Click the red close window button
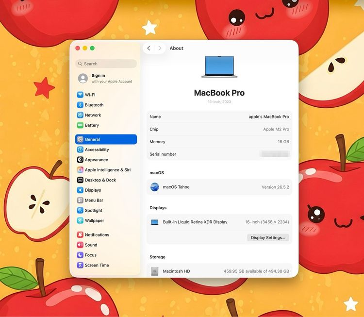 78,48
